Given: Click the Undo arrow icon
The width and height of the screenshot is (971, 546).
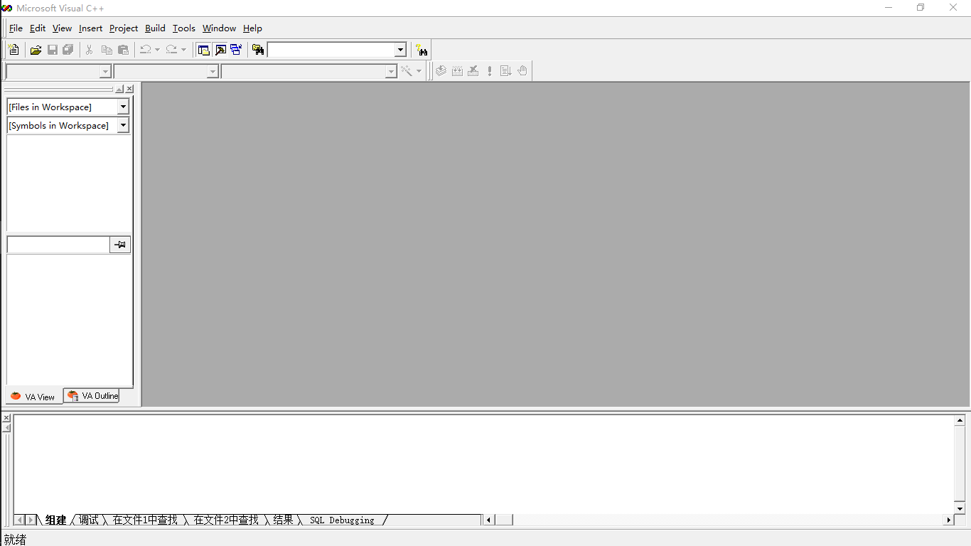Looking at the screenshot, I should (145, 50).
